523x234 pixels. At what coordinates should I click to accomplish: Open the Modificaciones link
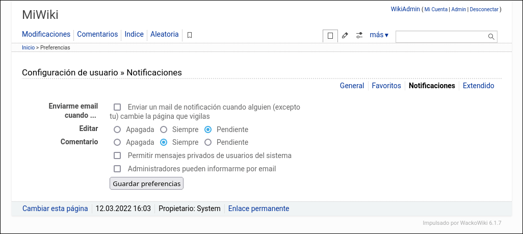click(x=46, y=34)
